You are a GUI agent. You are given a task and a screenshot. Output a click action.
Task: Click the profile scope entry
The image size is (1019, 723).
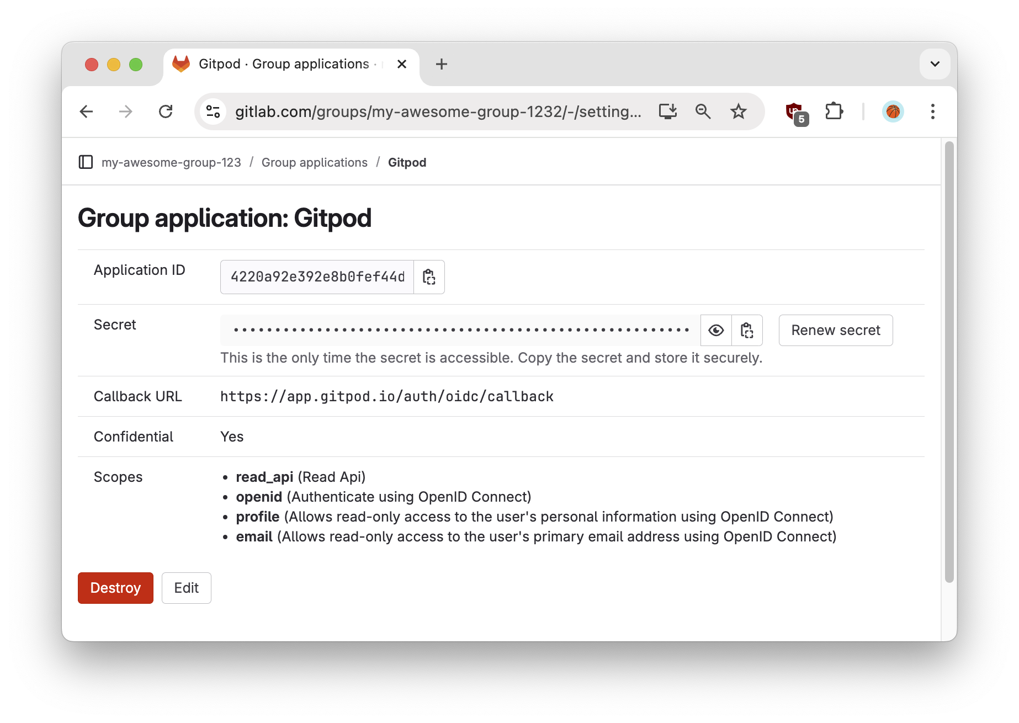pyautogui.click(x=534, y=517)
